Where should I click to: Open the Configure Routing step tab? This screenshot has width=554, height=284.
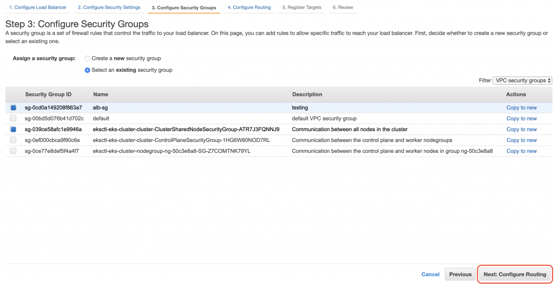(x=249, y=8)
